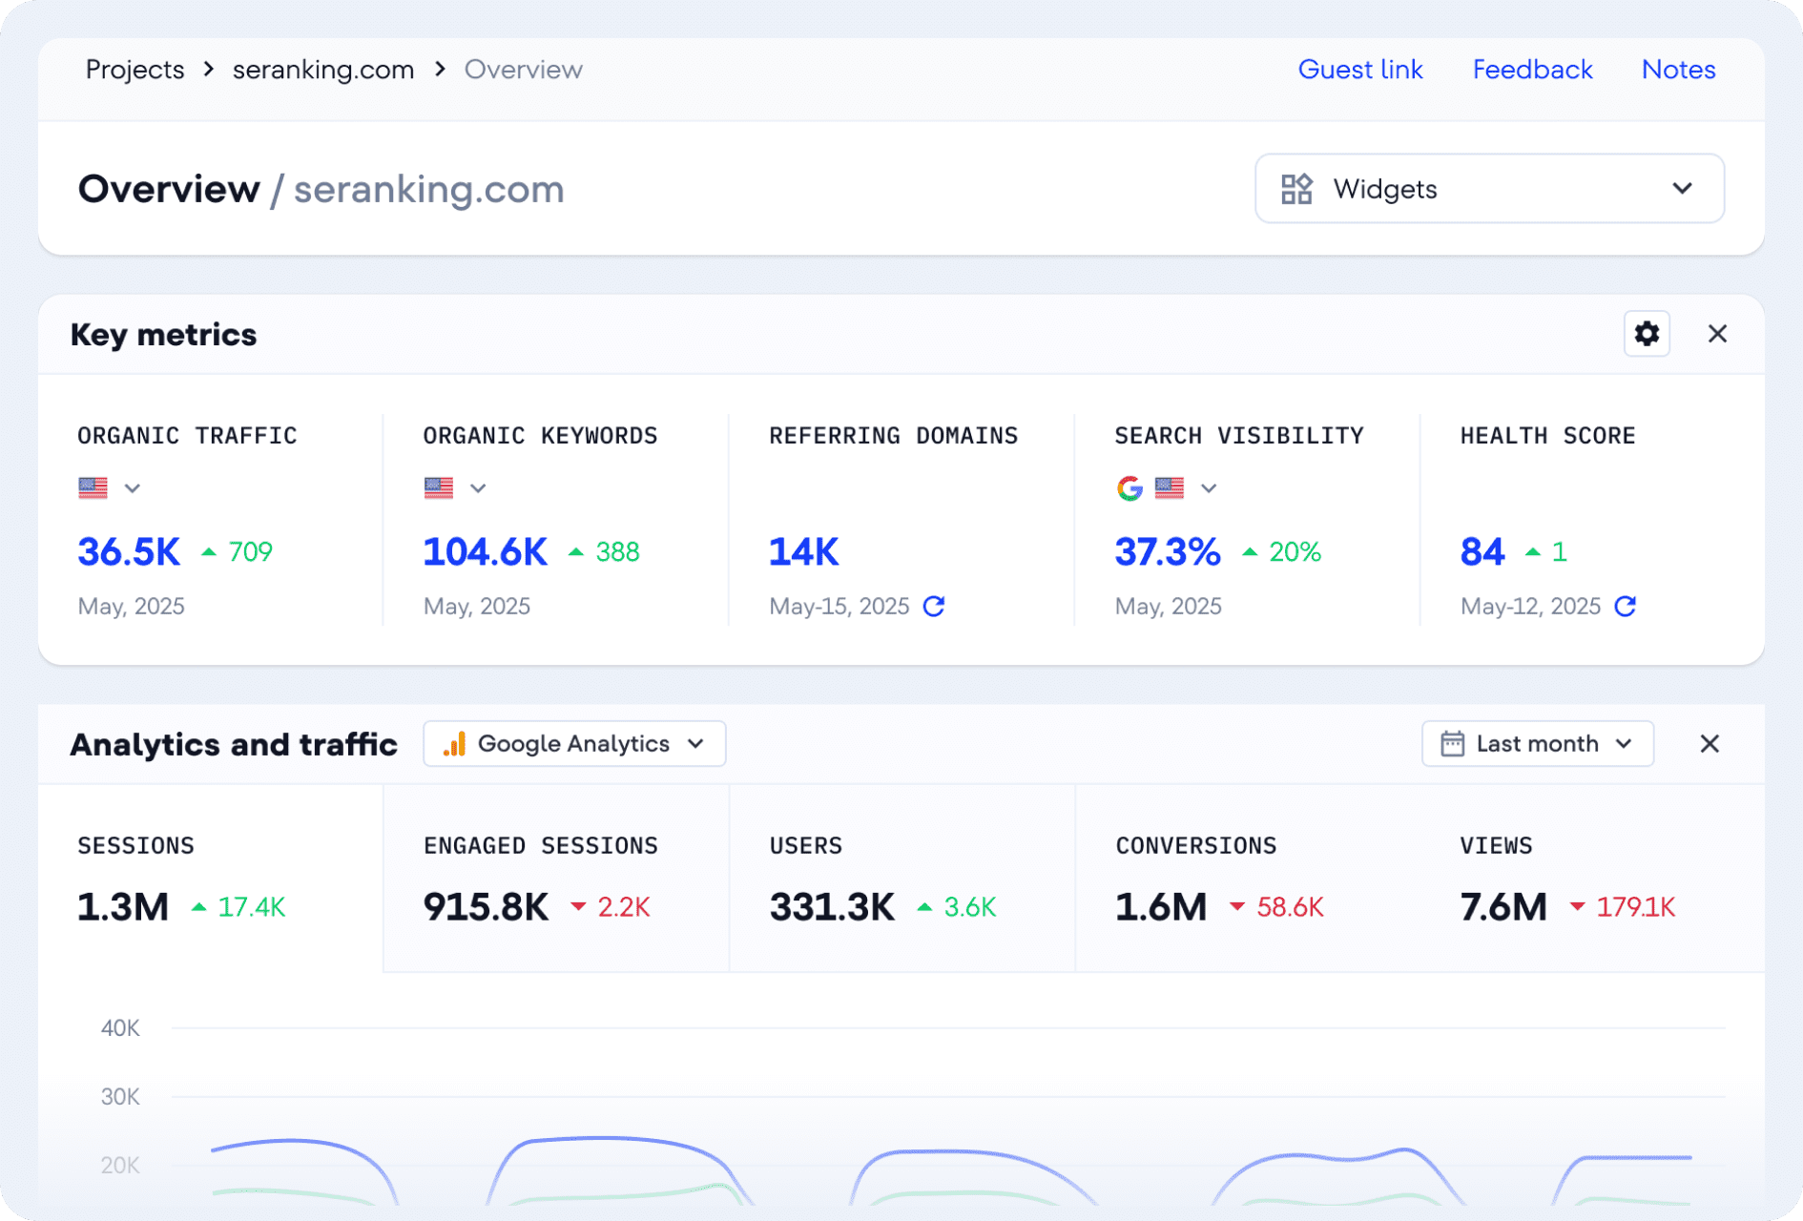Open the Feedback link

[1532, 70]
